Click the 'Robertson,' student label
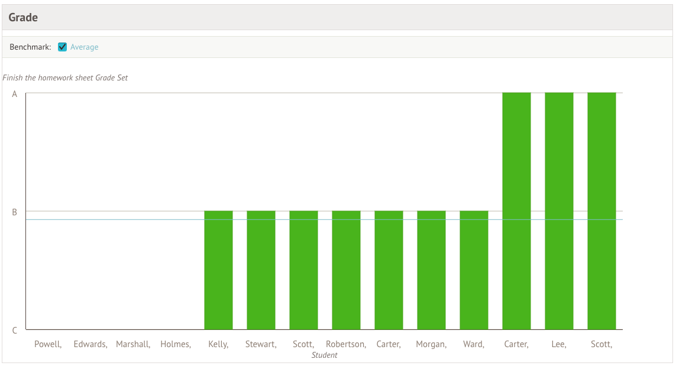 (346, 344)
